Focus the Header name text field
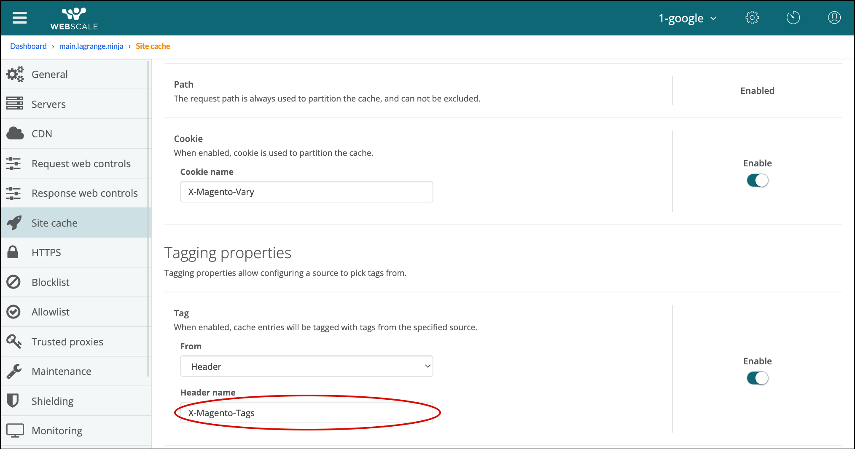 307,413
